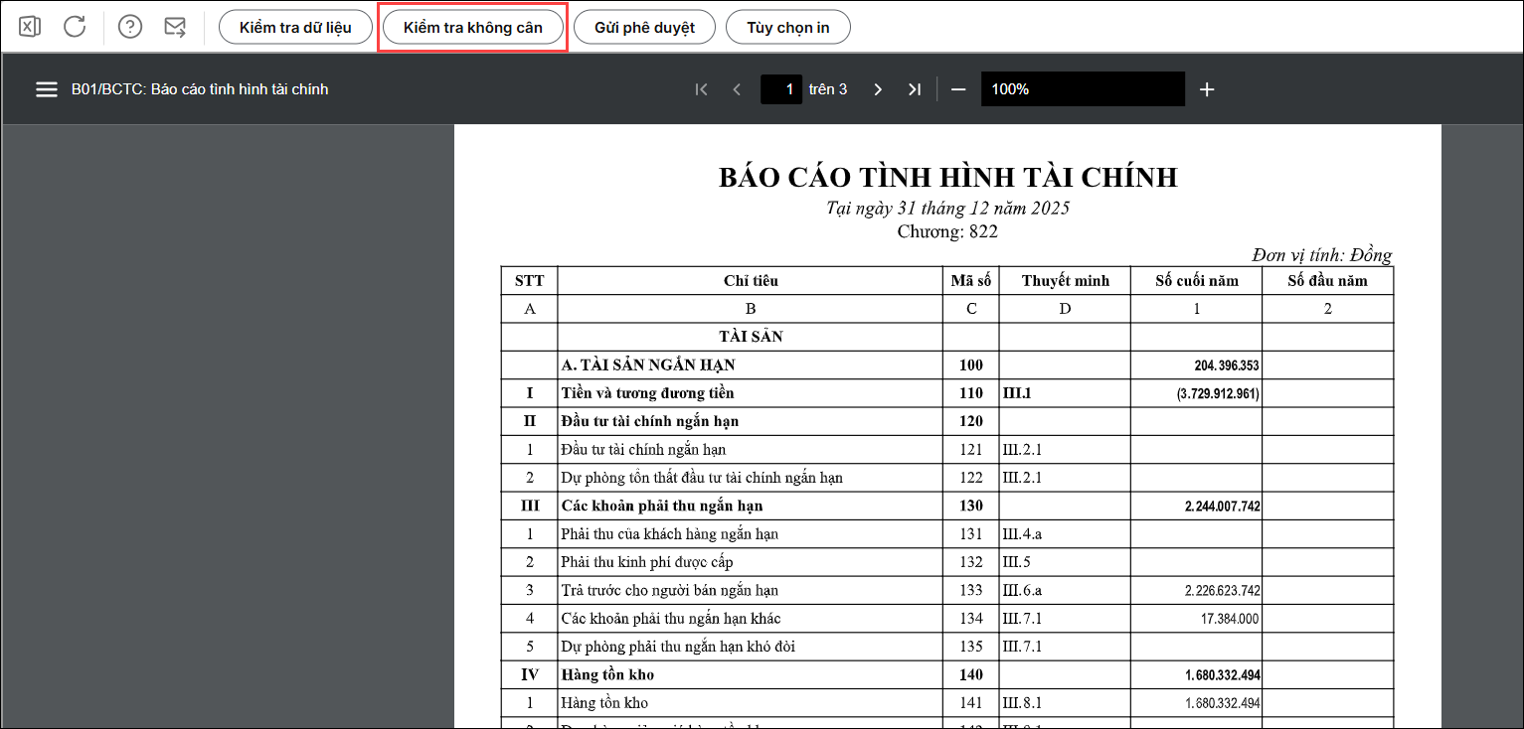
Task: Export the report to Excel
Action: pyautogui.click(x=30, y=27)
